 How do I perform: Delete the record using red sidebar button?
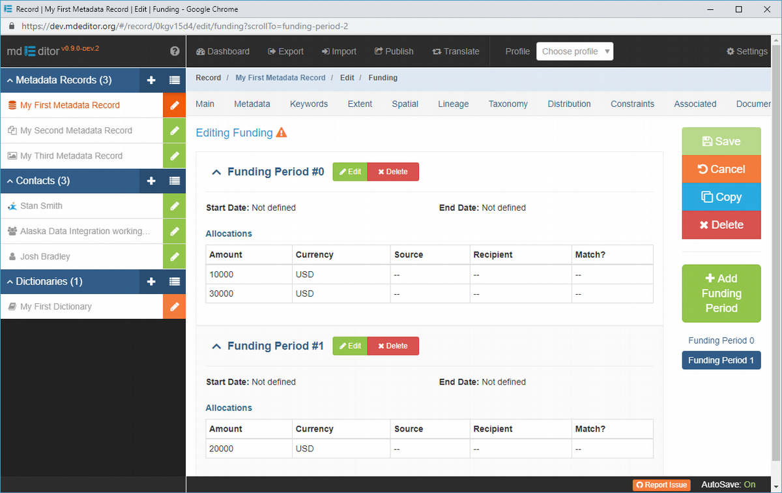click(x=721, y=225)
